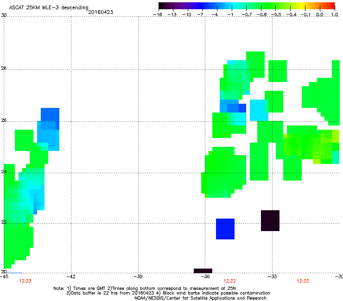
Task: Select the longitude label -33
Action: click(x=272, y=276)
